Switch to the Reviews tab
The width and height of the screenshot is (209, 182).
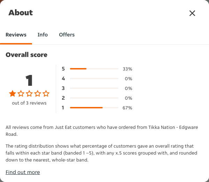point(16,35)
